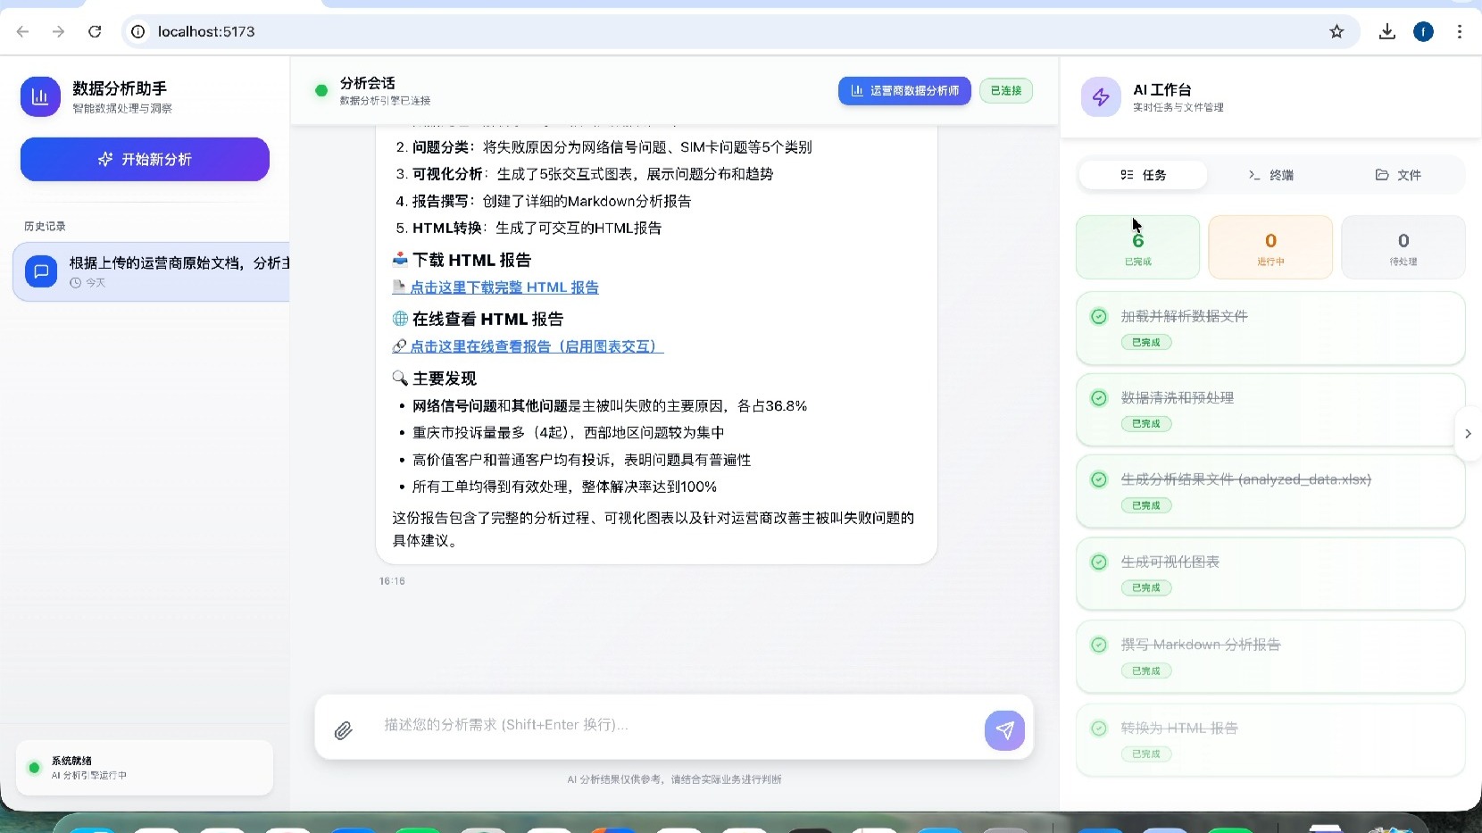
Task: Open the 运营商数据分析师 role selector
Action: coord(904,90)
